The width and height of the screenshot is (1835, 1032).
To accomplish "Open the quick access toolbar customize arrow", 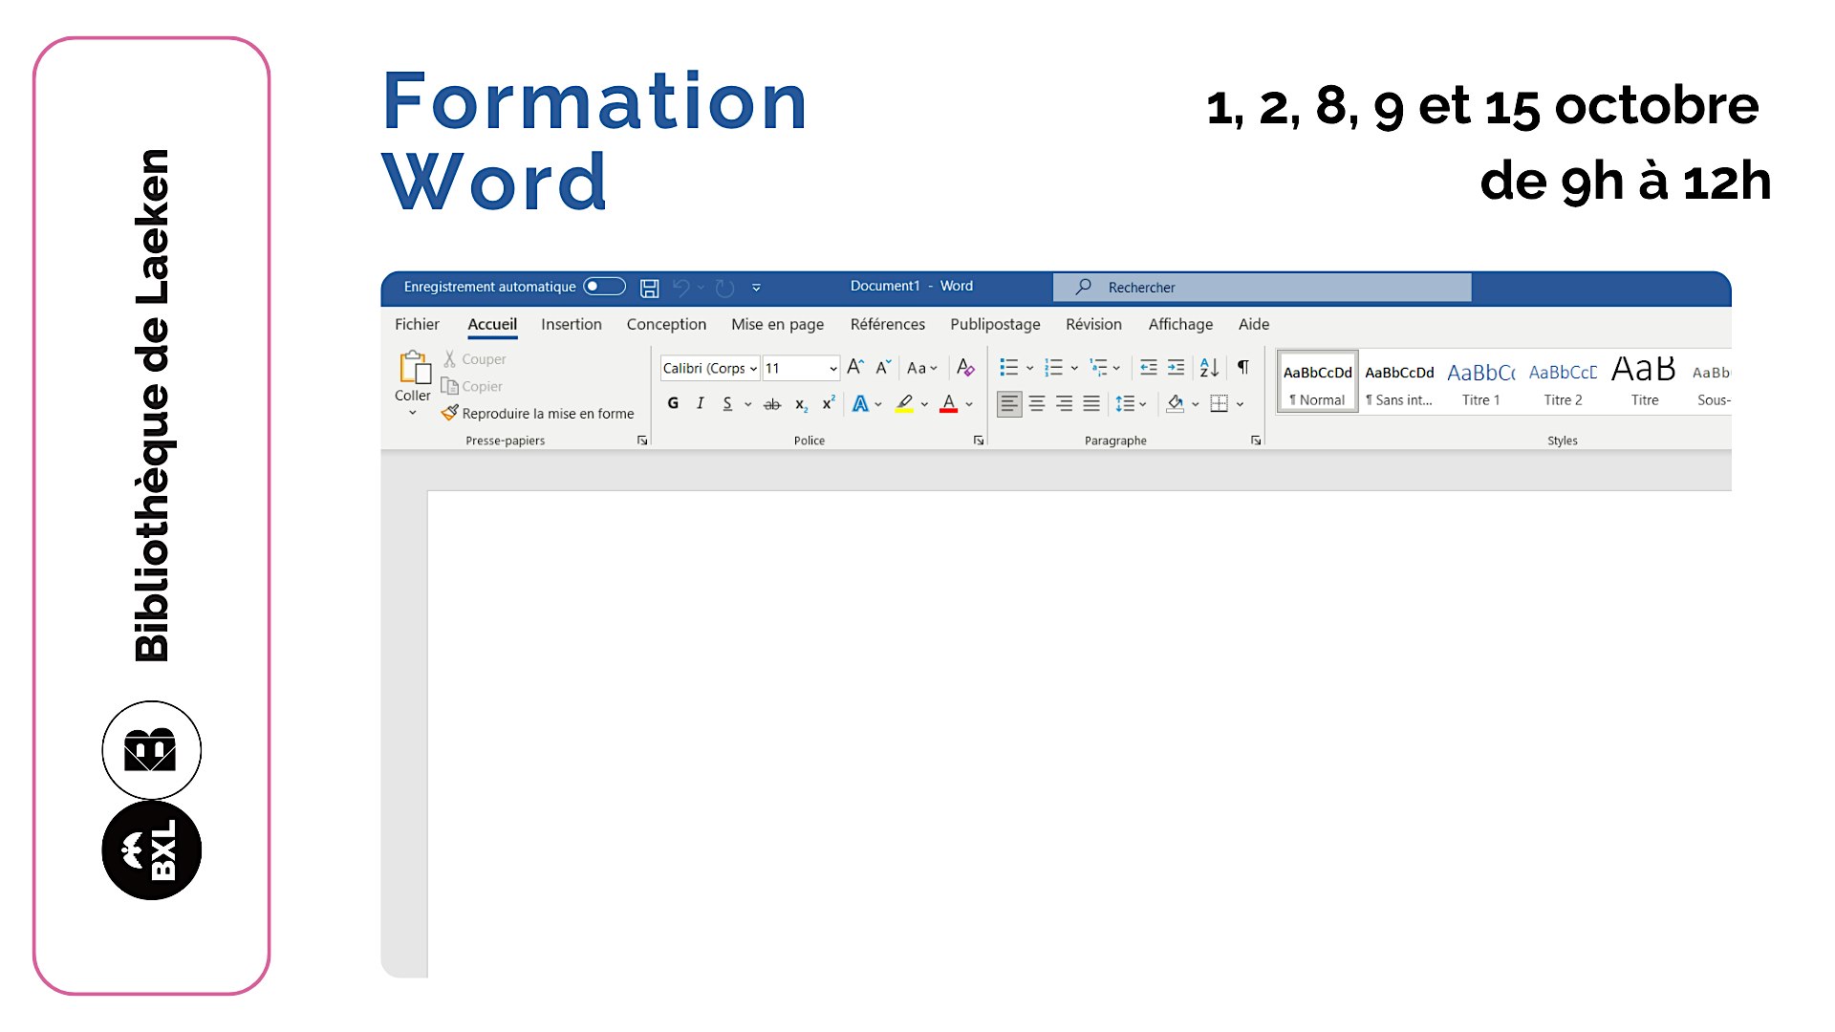I will tap(756, 288).
